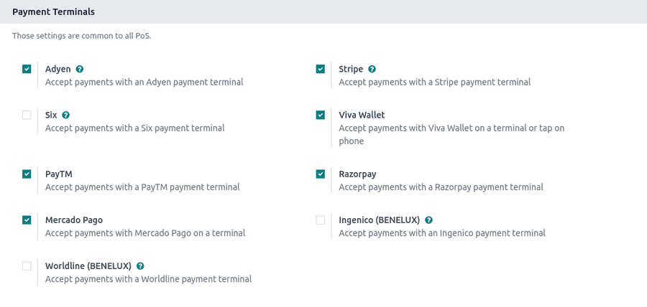Click the Razorpay setting label
Viewport: 647px width, 307px height.
(x=357, y=174)
